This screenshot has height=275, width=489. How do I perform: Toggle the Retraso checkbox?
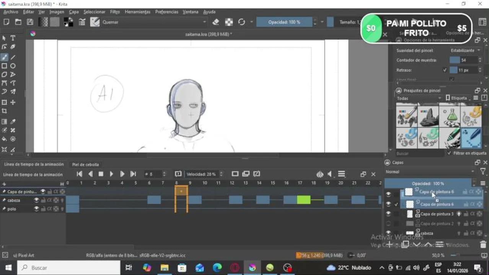[445, 70]
